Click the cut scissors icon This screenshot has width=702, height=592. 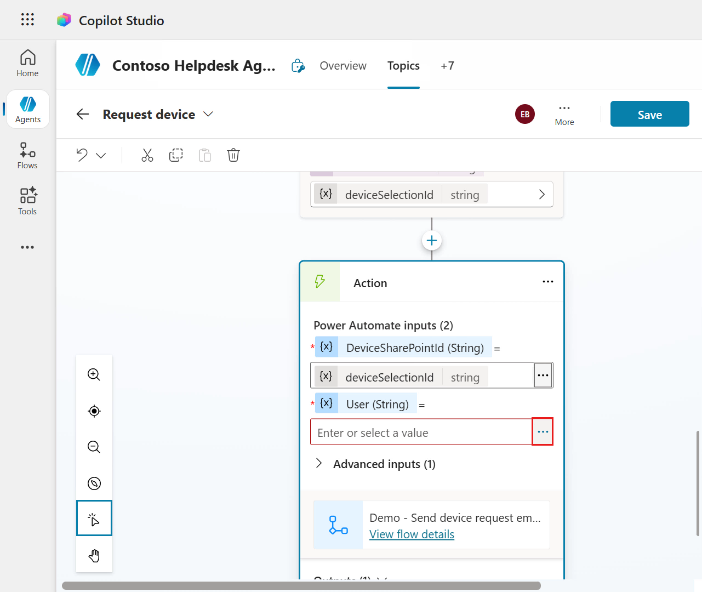(147, 155)
